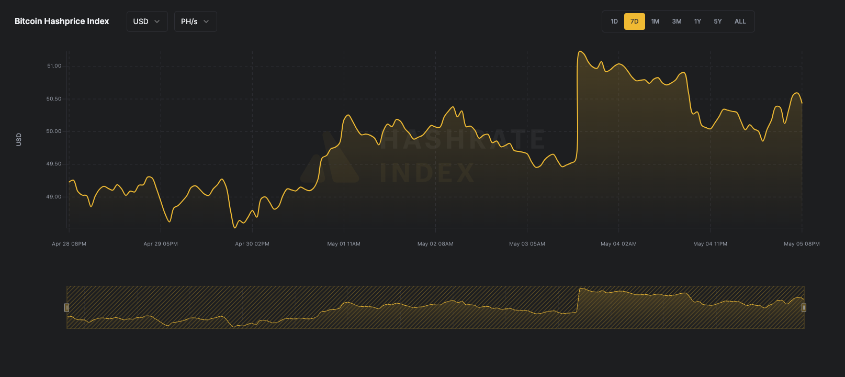Viewport: 845px width, 377px height.
Task: Click the 50.00 y-axis label
Action: click(54, 131)
